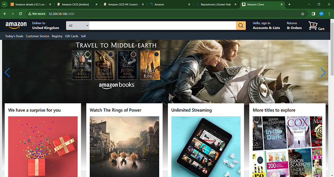334x177 pixels.
Task: Click Deliver to United Kingdom
Action: pos(45,26)
